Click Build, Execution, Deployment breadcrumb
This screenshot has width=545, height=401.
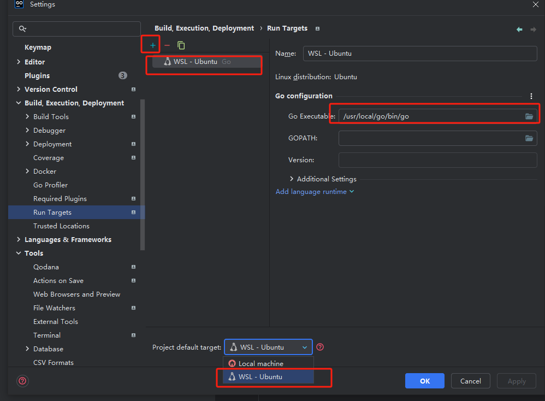click(204, 28)
